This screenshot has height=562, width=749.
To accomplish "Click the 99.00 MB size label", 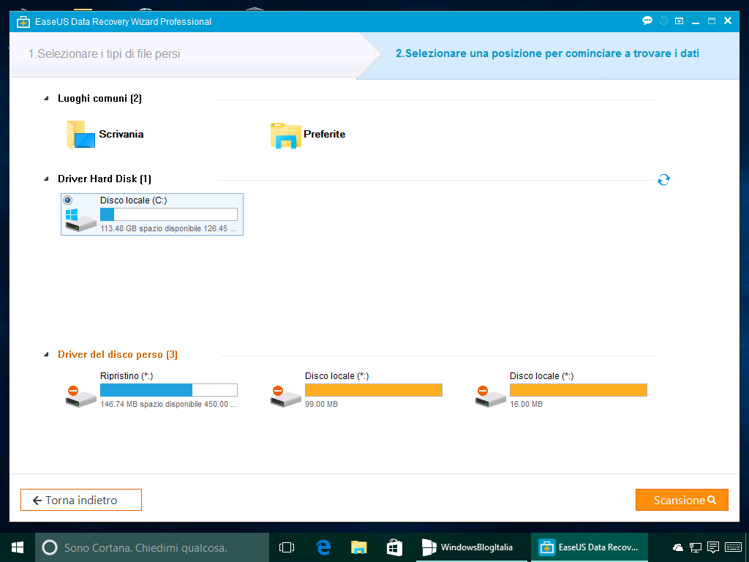I will point(322,404).
